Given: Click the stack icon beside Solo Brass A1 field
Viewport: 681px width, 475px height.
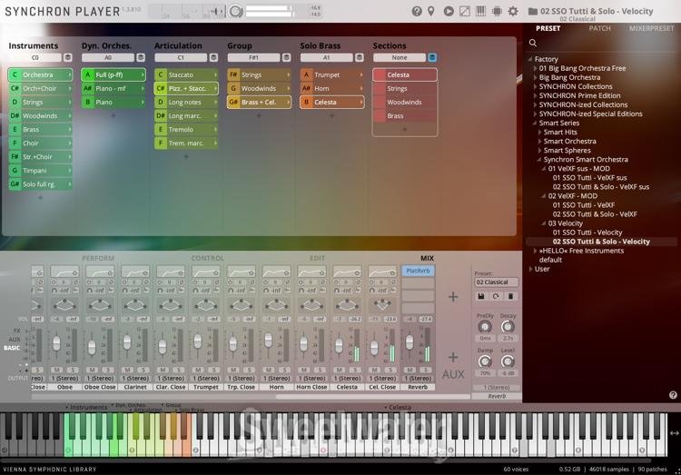Looking at the screenshot, I should pos(360,57).
